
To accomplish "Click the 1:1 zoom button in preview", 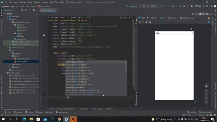I will pos(206,98).
